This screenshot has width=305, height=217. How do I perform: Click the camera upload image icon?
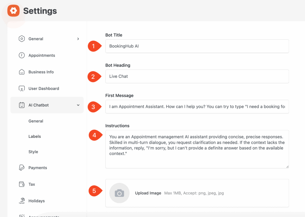tap(119, 193)
